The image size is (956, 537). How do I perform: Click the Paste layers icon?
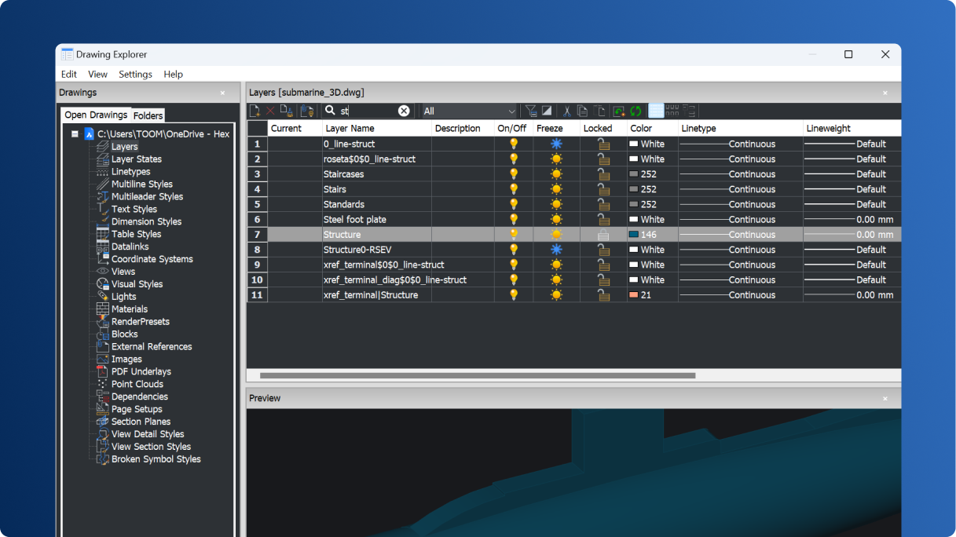point(598,111)
